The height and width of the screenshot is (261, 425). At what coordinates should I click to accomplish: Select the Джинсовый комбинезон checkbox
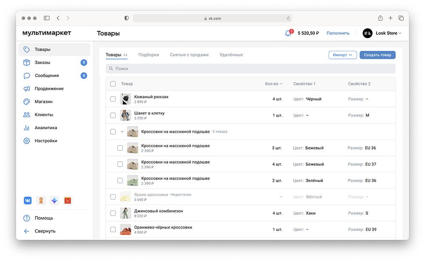pyautogui.click(x=113, y=213)
